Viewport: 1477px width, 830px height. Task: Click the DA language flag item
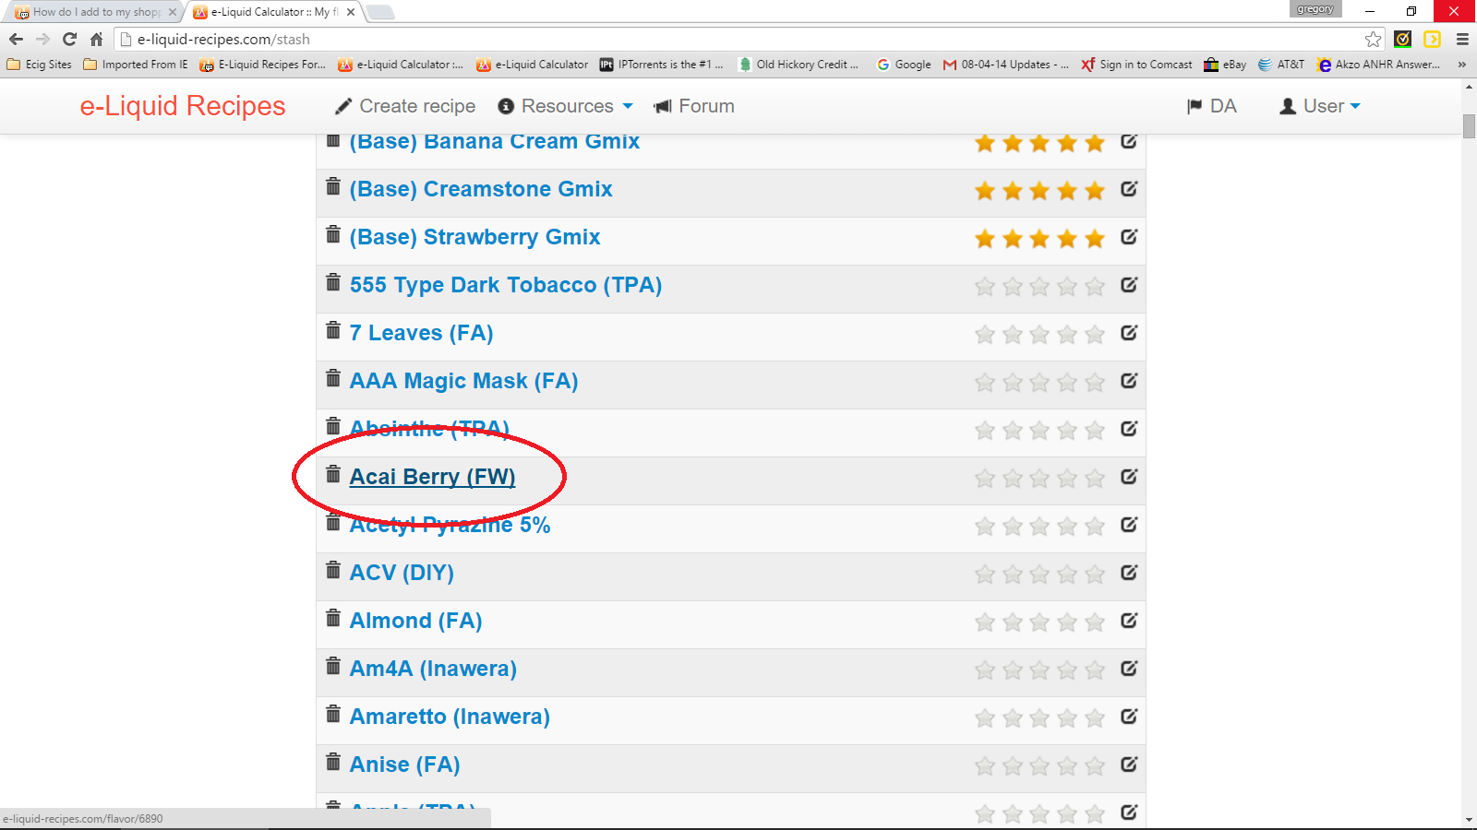(x=1212, y=106)
